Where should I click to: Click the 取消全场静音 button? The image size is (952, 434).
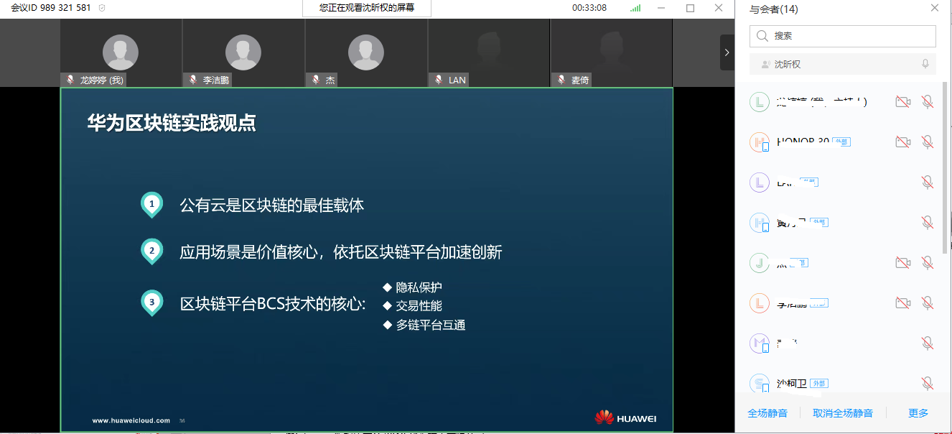click(x=843, y=413)
